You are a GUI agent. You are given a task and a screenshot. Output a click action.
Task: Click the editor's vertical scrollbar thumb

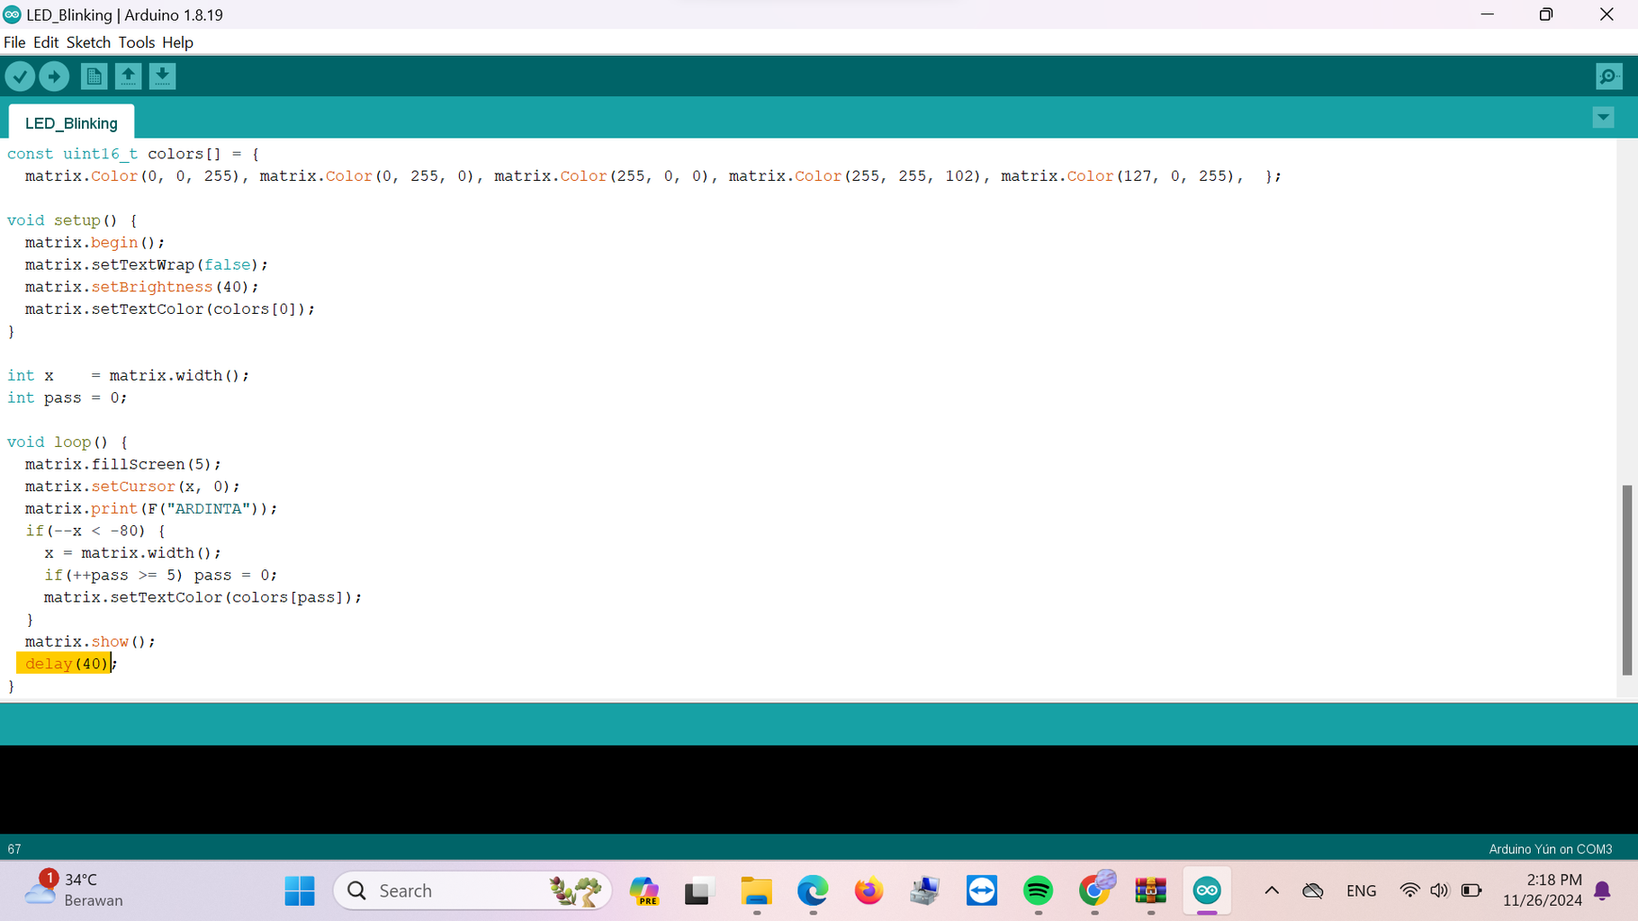[1626, 580]
